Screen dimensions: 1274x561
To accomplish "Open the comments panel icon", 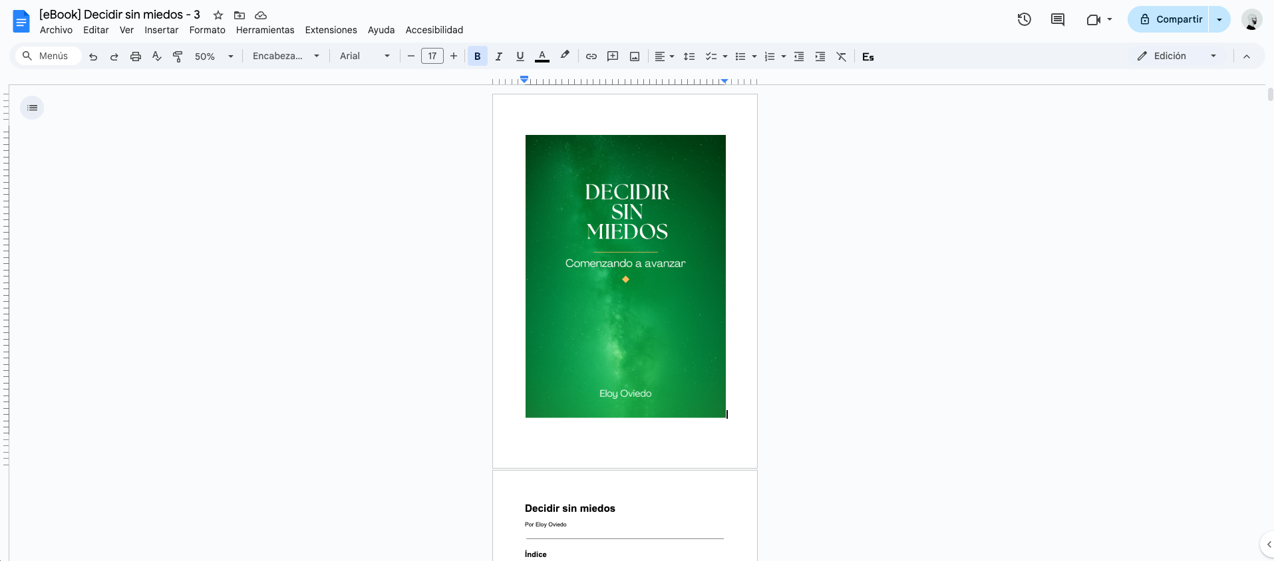I will pyautogui.click(x=1058, y=19).
